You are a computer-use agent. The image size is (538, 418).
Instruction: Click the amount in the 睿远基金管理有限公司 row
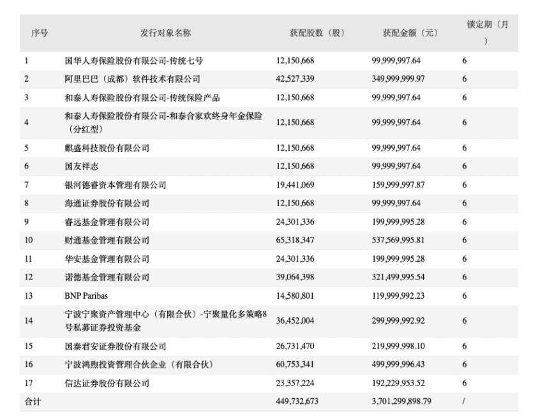click(398, 222)
